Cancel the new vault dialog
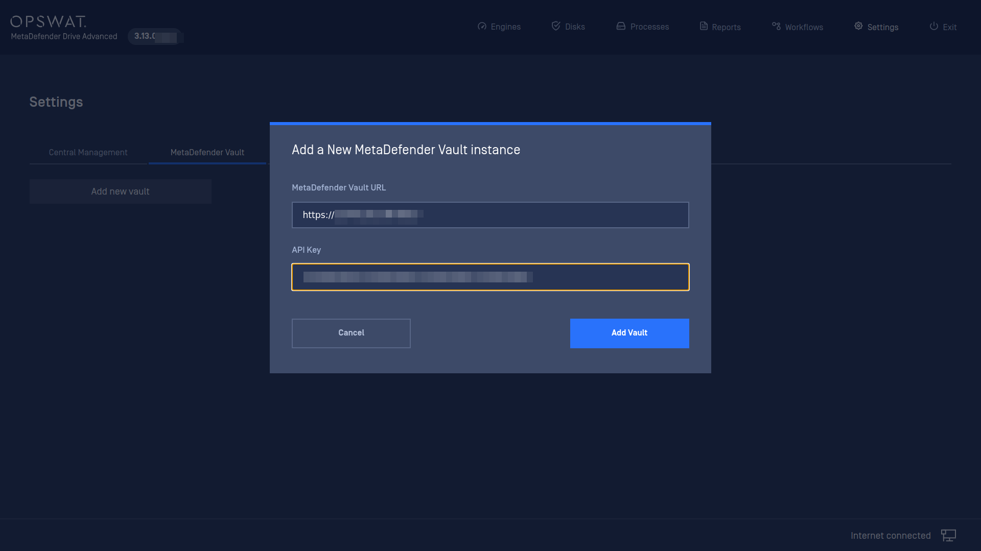This screenshot has height=551, width=981. coord(351,333)
